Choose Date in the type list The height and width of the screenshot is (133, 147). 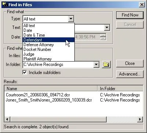coord(48,30)
